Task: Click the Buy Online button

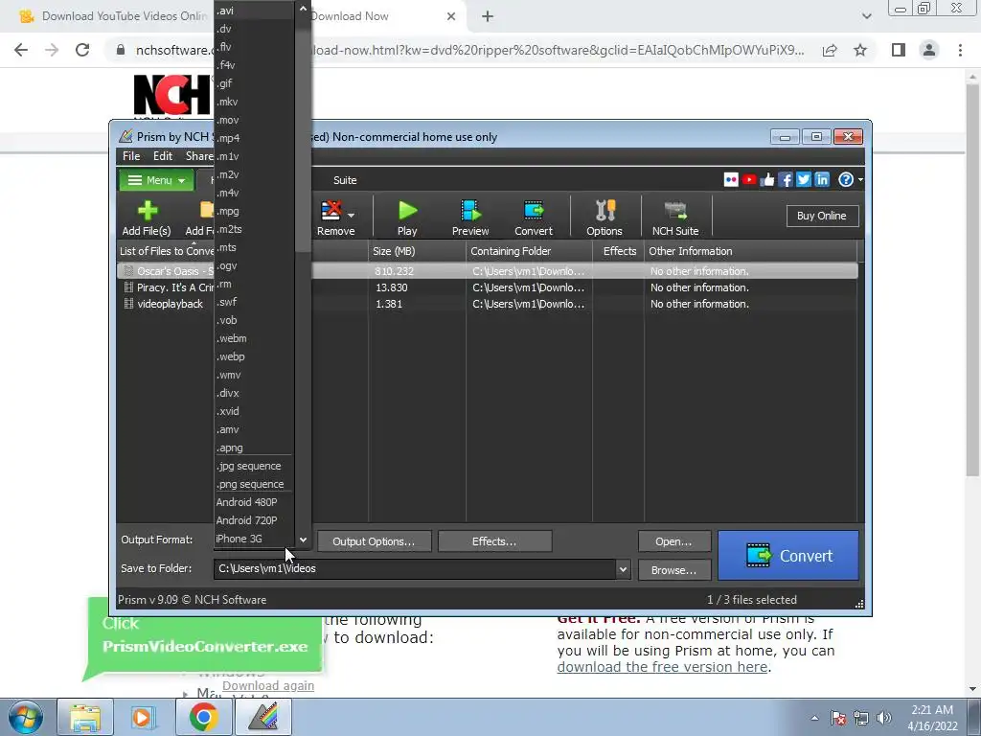Action: 822,216
